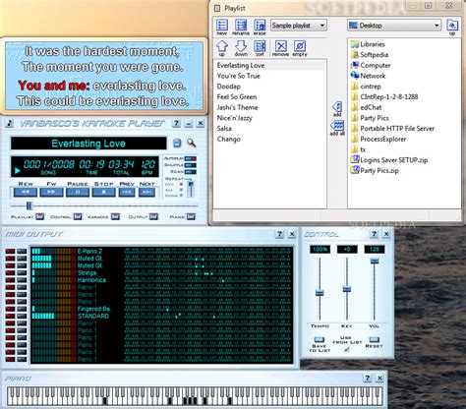
Task: Select Feel So Green in the playlist
Action: pos(237,96)
